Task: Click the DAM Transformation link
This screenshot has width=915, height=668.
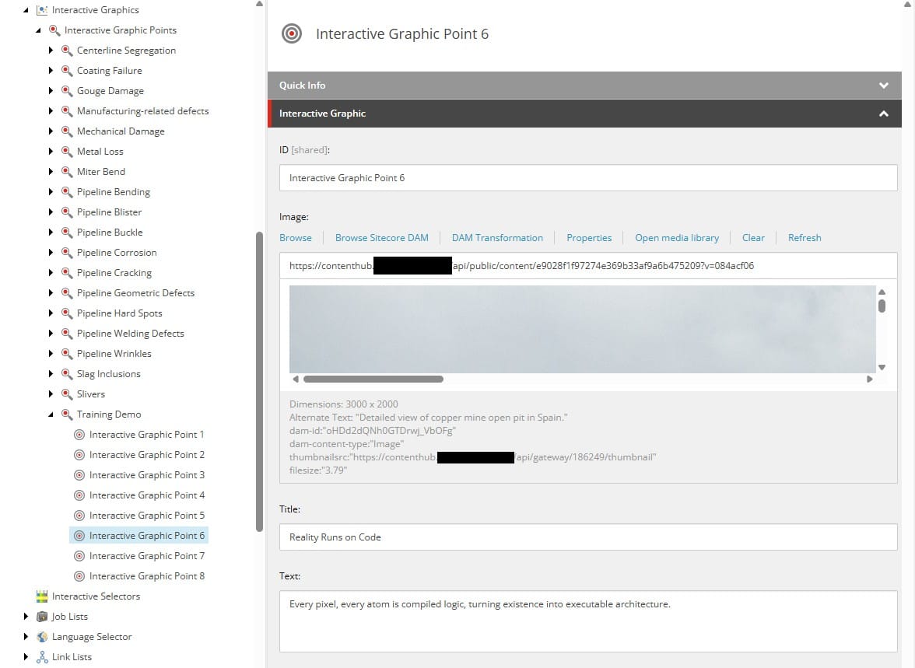Action: tap(497, 238)
